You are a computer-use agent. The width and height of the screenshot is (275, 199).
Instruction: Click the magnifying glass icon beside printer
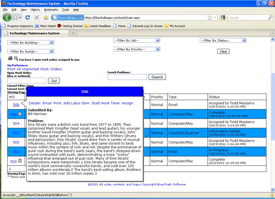pos(16,58)
